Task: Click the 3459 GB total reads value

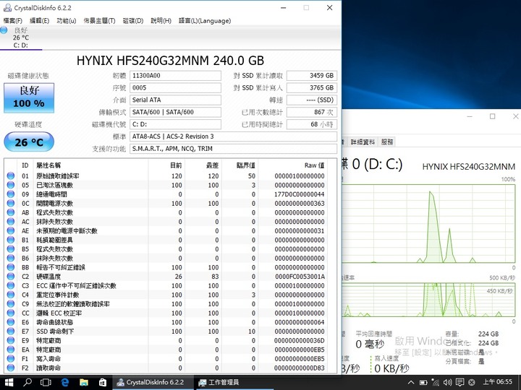Action: tap(312, 76)
